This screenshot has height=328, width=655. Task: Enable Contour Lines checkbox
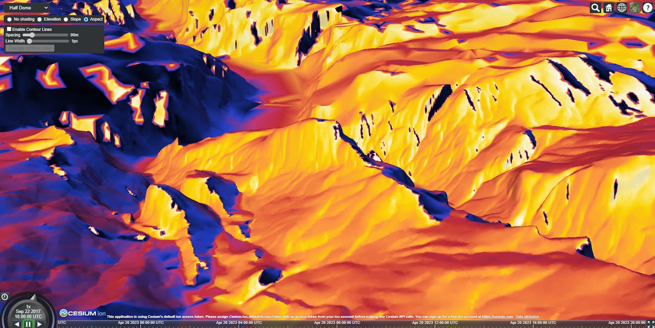click(9, 29)
